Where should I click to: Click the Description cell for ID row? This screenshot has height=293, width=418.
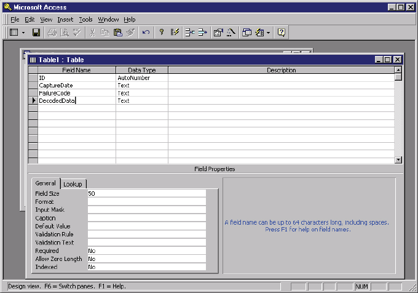(x=282, y=78)
